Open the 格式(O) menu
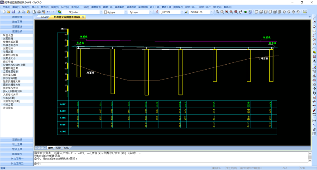This screenshot has height=170, width=317. tap(45, 7)
